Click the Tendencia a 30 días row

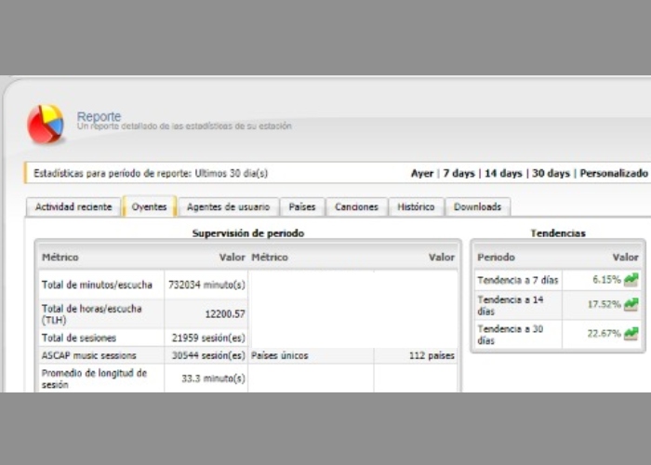coord(558,334)
